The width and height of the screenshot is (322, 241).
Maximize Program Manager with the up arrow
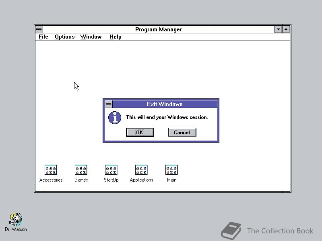(x=286, y=29)
